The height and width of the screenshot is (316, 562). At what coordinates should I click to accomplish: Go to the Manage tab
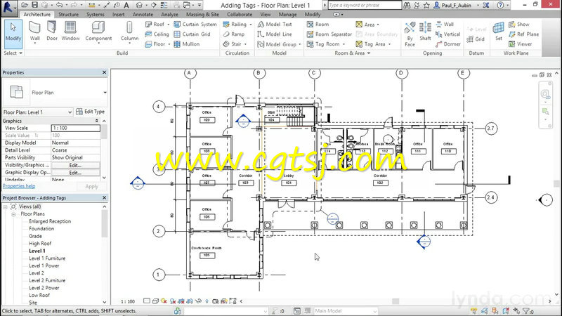(287, 14)
